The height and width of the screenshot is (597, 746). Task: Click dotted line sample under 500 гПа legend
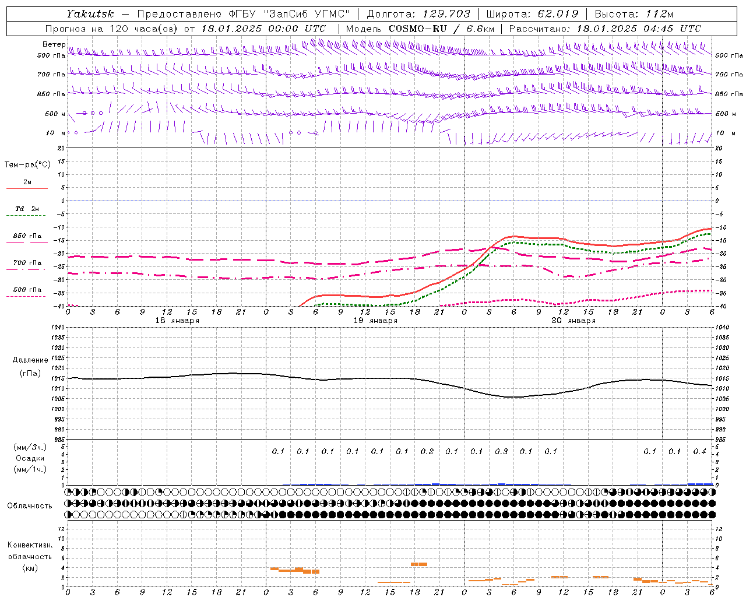[27, 297]
